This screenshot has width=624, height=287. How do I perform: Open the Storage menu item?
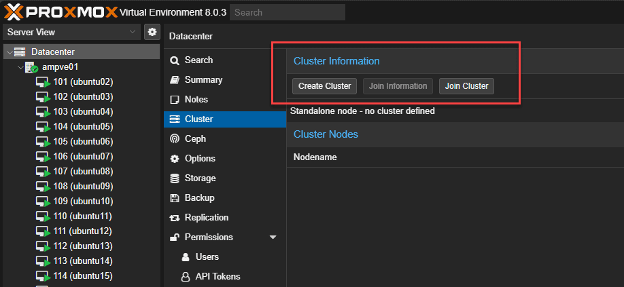click(225, 178)
